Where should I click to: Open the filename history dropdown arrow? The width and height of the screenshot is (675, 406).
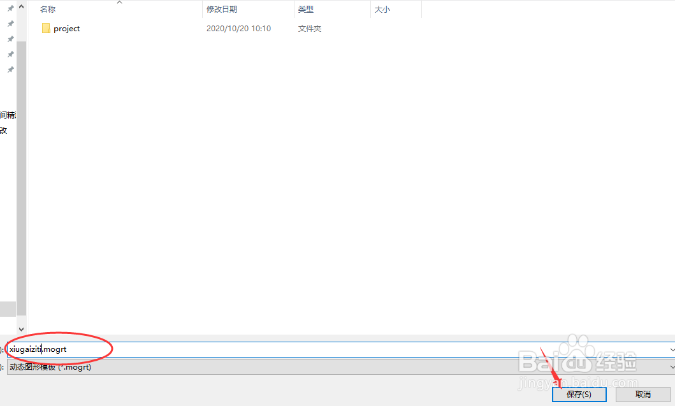click(671, 349)
